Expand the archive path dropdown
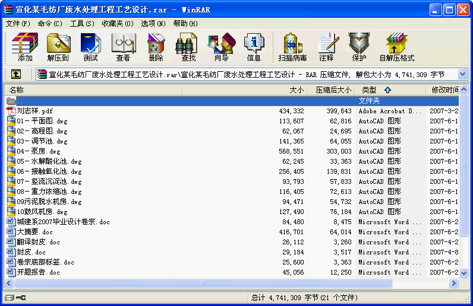473x306 pixels. tap(463, 74)
